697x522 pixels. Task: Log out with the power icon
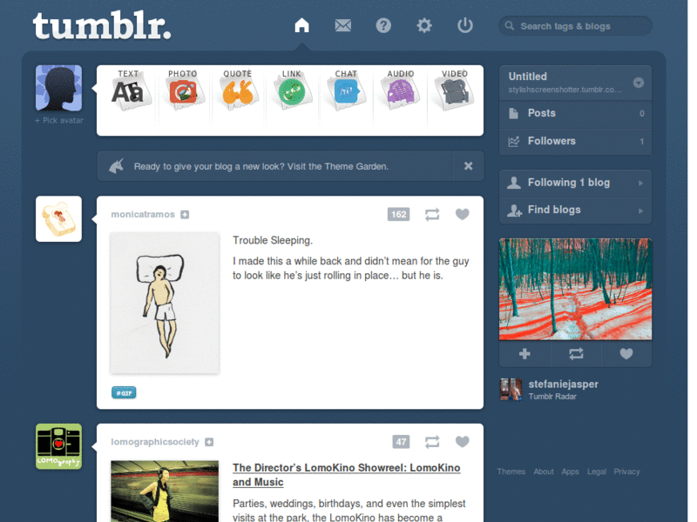tap(465, 25)
